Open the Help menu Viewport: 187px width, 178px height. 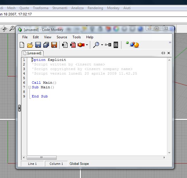[x=90, y=37]
